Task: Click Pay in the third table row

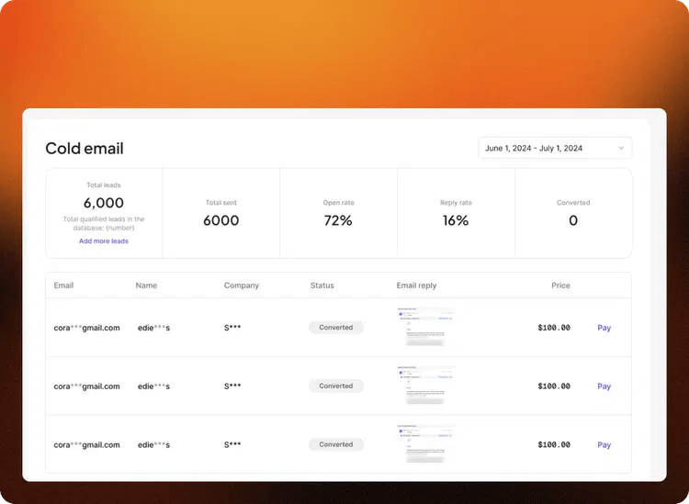Action: point(604,444)
